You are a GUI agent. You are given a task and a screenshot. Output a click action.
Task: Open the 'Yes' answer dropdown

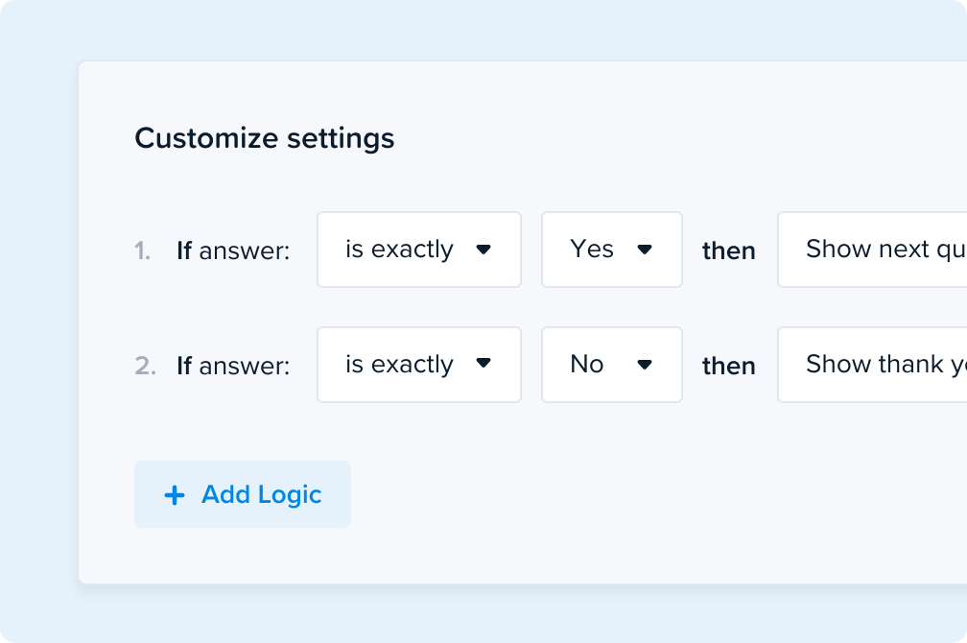click(x=611, y=250)
